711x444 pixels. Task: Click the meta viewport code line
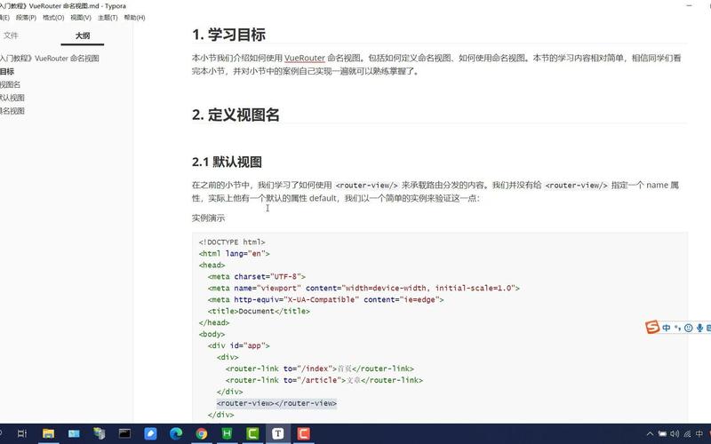click(x=363, y=288)
